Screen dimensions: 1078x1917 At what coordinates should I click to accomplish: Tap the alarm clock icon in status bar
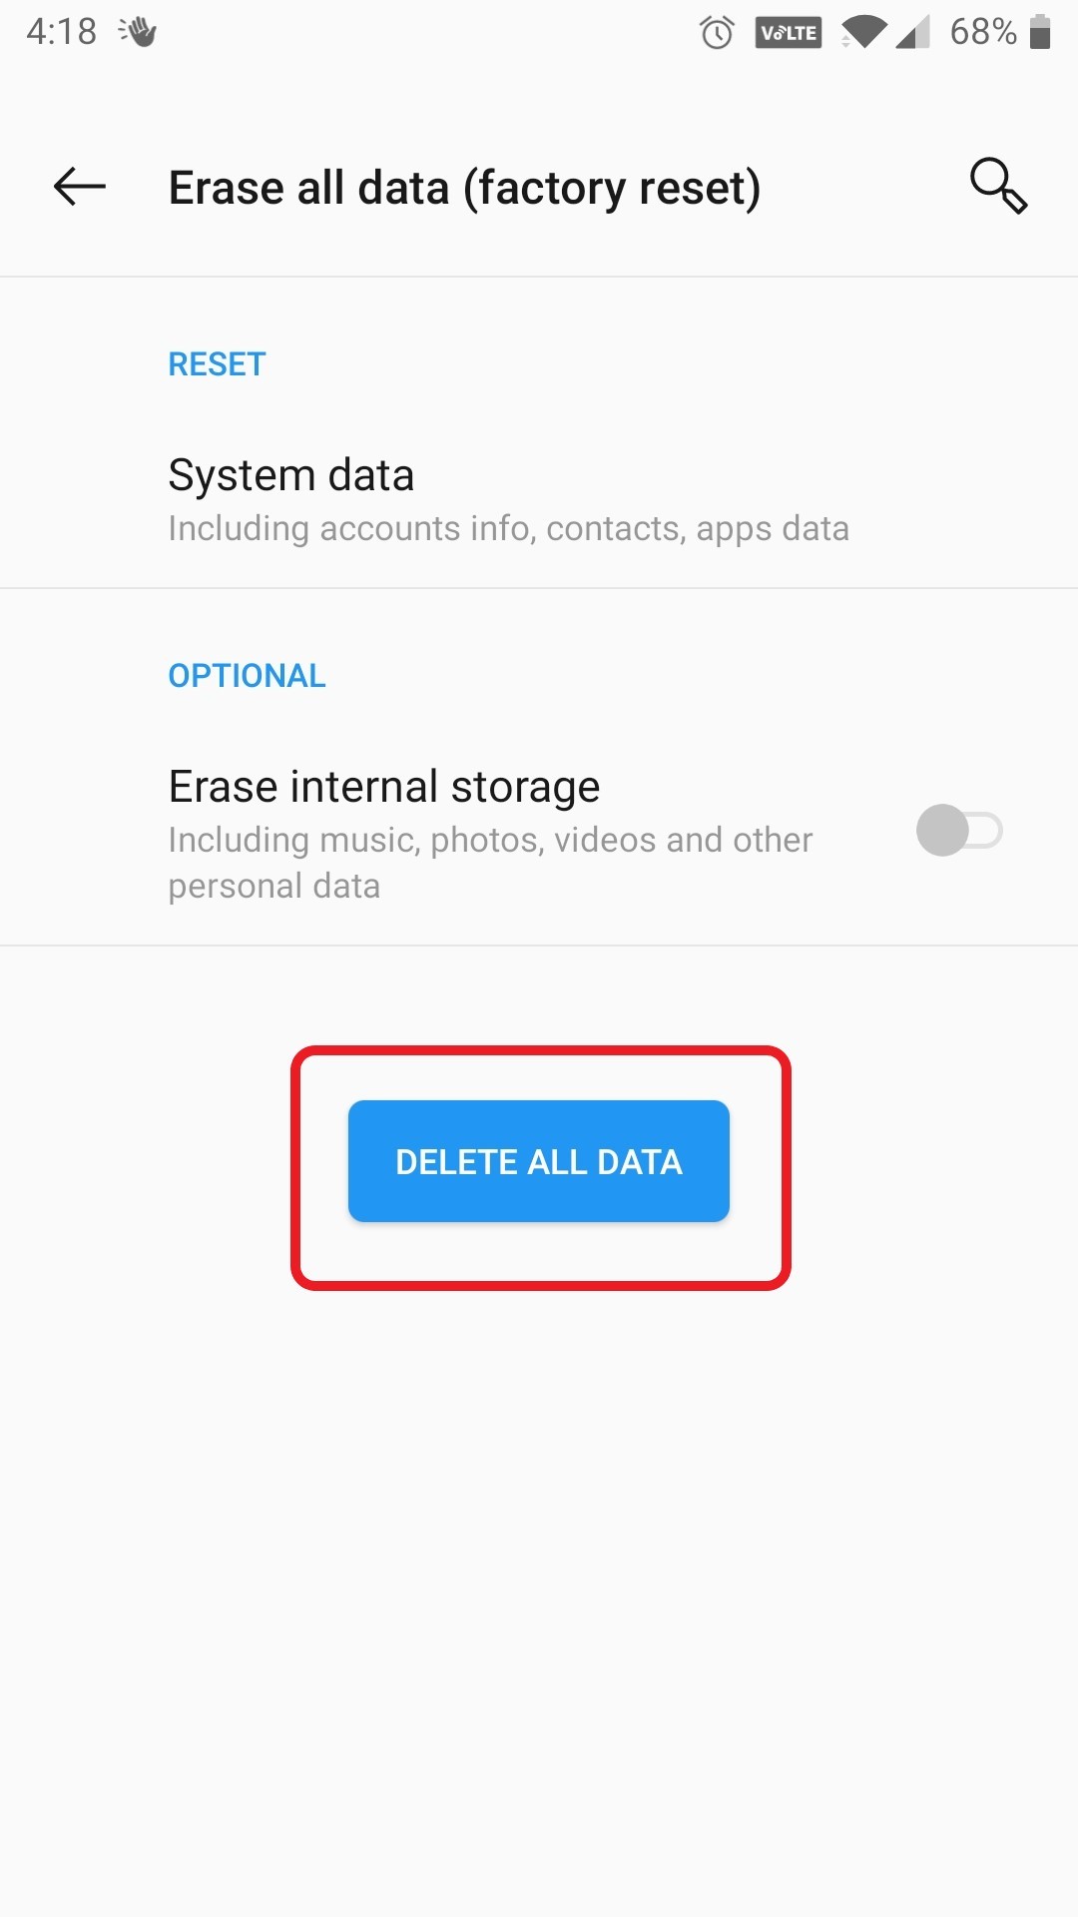[x=717, y=32]
